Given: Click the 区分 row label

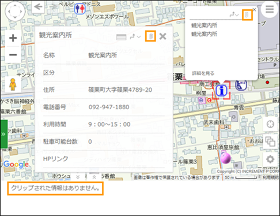Looking at the screenshot, I should [x=49, y=73].
